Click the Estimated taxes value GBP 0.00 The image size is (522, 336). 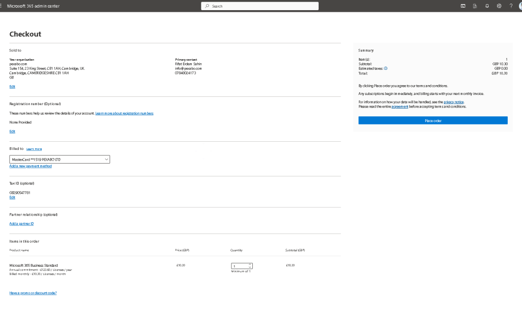point(501,69)
